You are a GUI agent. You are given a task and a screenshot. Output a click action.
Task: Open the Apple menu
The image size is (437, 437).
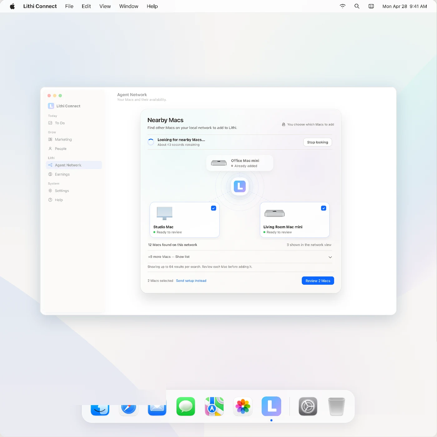tap(12, 6)
